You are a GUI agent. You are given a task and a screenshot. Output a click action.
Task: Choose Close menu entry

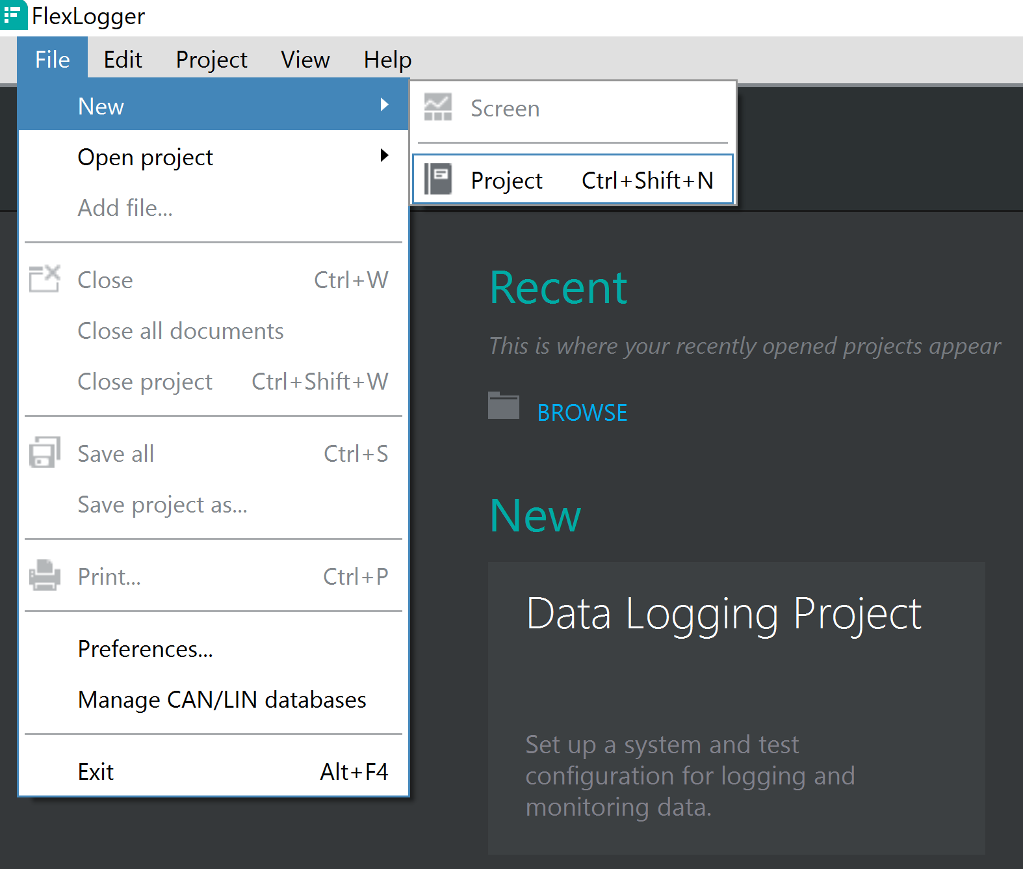214,280
